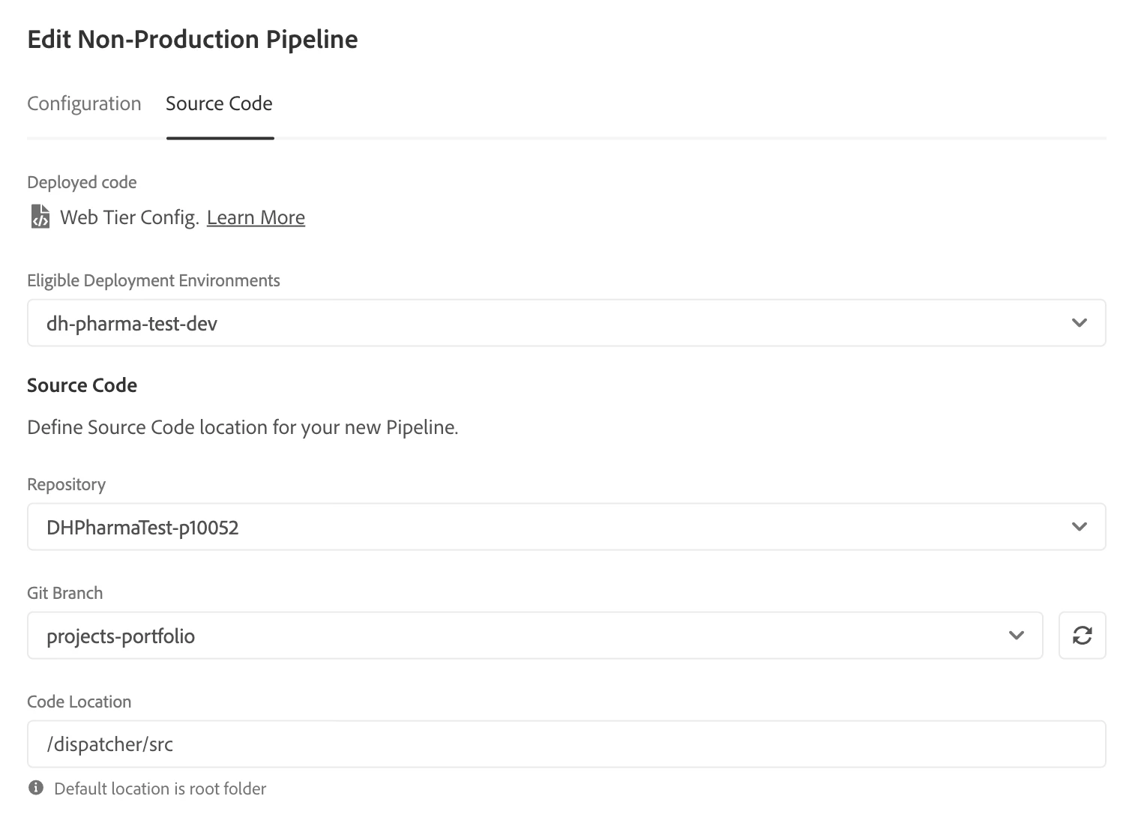
Task: Expand the Repository dropdown chevron arrow
Action: coord(1079,527)
